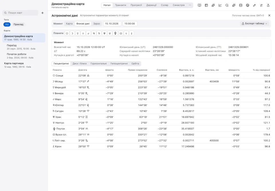The height and width of the screenshot is (191, 275).
Task: Click the pencil edit icon
Action: pyautogui.click(x=254, y=5)
